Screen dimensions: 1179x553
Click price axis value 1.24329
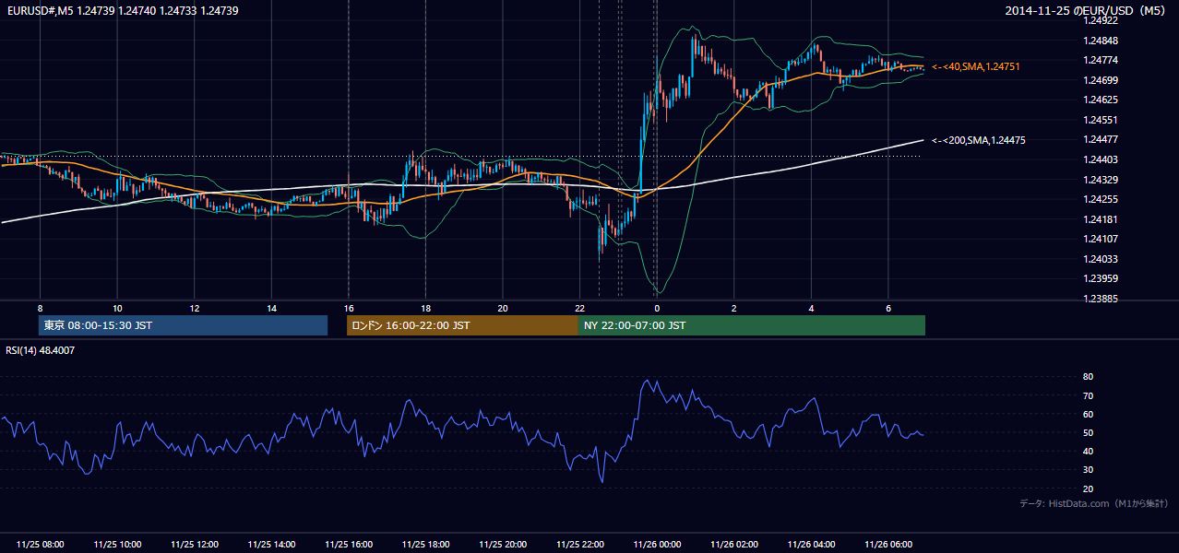[1101, 180]
